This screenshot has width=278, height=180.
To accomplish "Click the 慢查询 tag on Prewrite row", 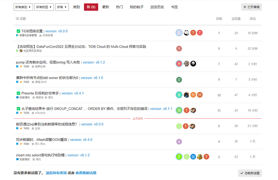I will coord(38,98).
